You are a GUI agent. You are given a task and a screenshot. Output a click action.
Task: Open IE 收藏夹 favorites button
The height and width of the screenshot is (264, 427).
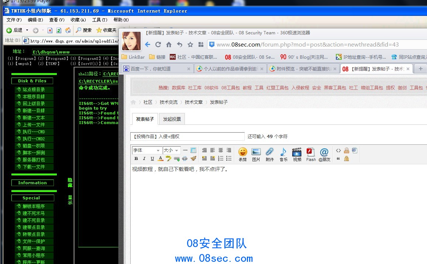click(107, 30)
